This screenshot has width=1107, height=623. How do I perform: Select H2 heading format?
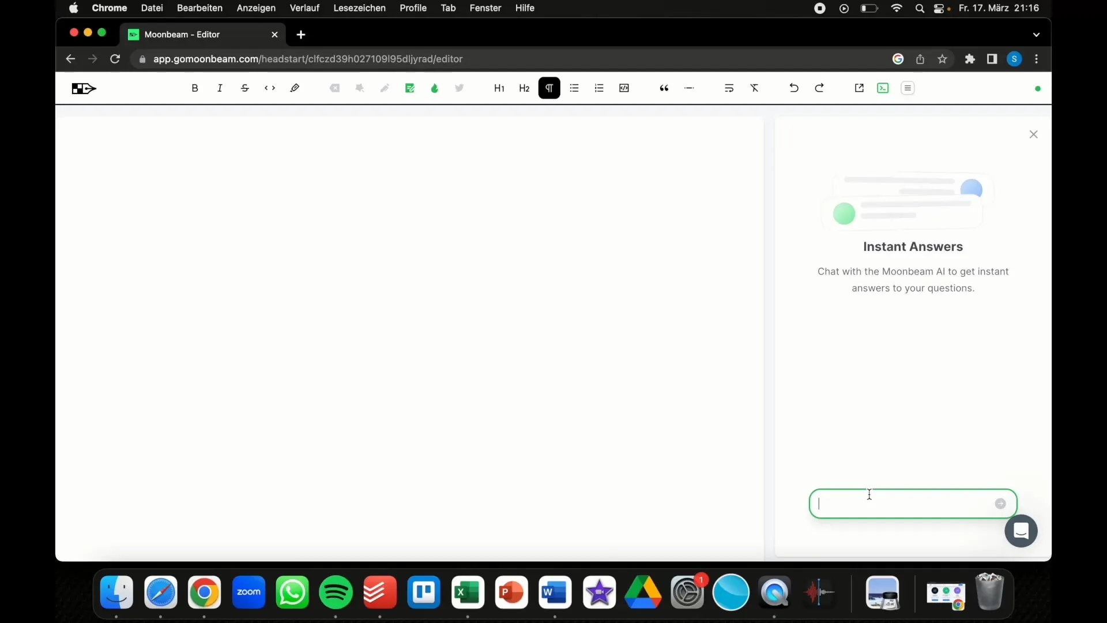[523, 88]
